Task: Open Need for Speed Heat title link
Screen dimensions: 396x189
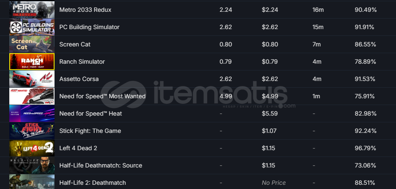Action: [x=90, y=113]
